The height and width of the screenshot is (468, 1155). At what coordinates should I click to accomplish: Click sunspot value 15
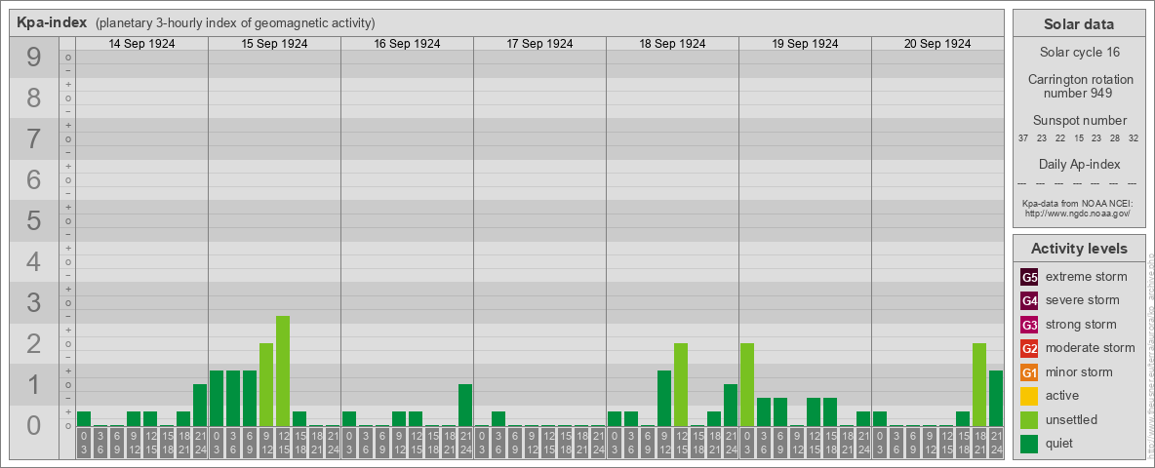click(x=1078, y=138)
